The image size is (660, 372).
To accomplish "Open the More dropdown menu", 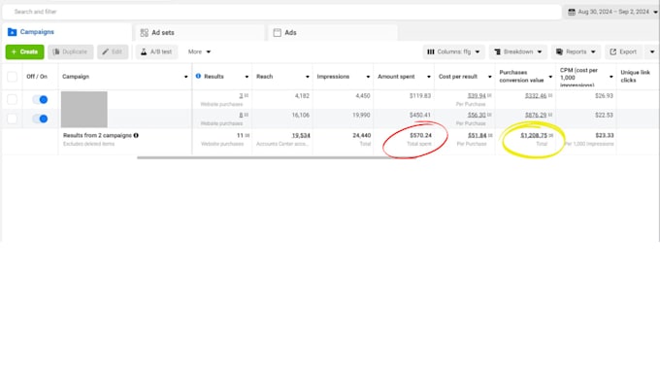I will (x=200, y=51).
